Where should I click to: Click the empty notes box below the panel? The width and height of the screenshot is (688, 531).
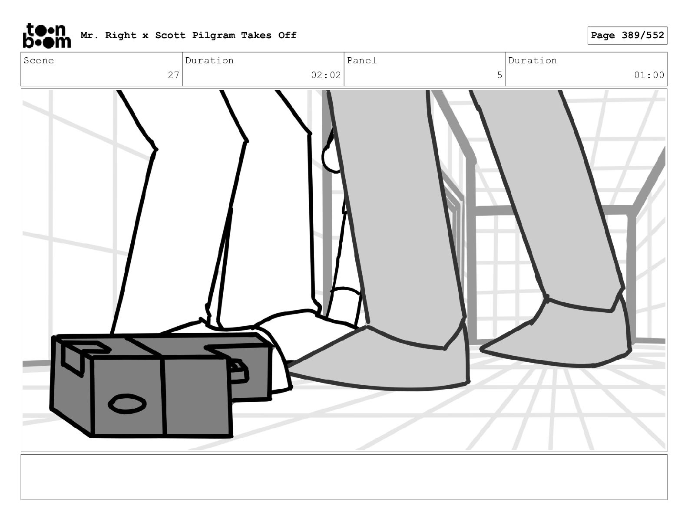tap(344, 477)
